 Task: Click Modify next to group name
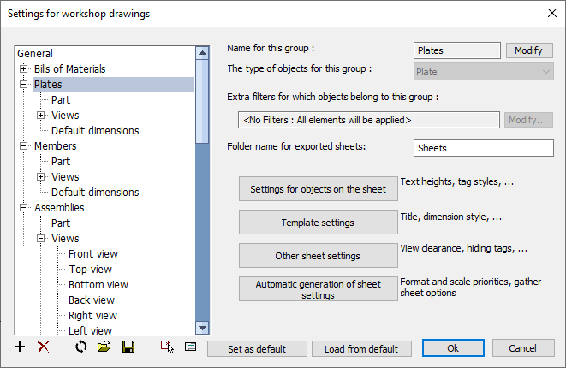click(529, 50)
